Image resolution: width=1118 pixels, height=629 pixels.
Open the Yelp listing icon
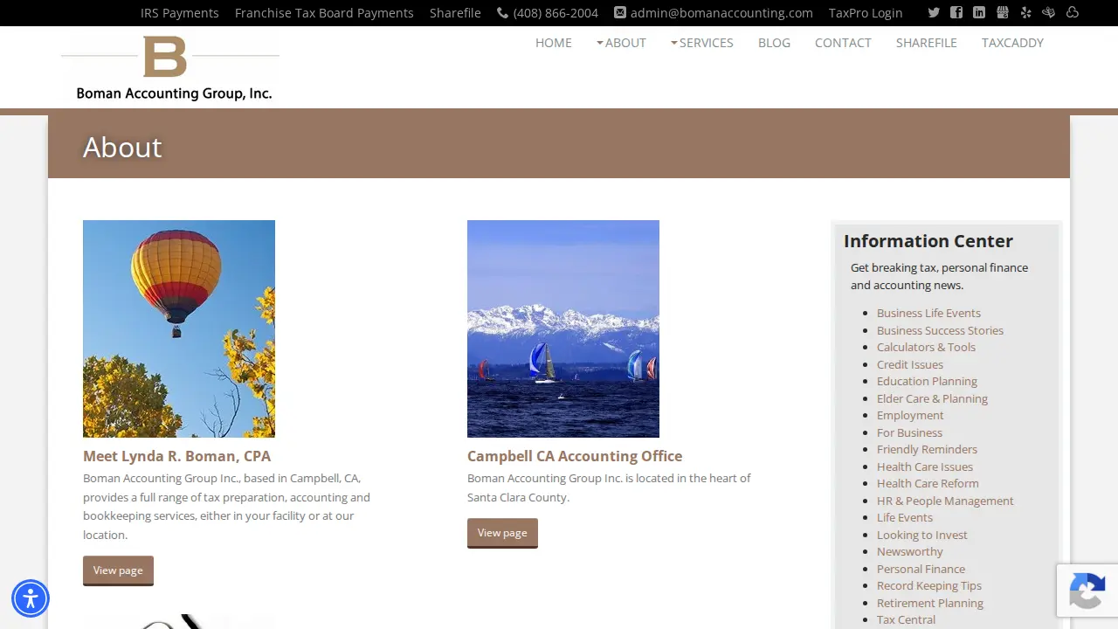1025,13
